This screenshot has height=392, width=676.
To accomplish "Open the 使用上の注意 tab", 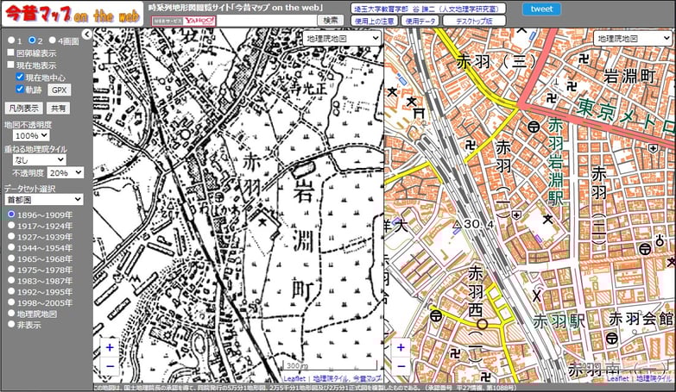I will pos(375,20).
